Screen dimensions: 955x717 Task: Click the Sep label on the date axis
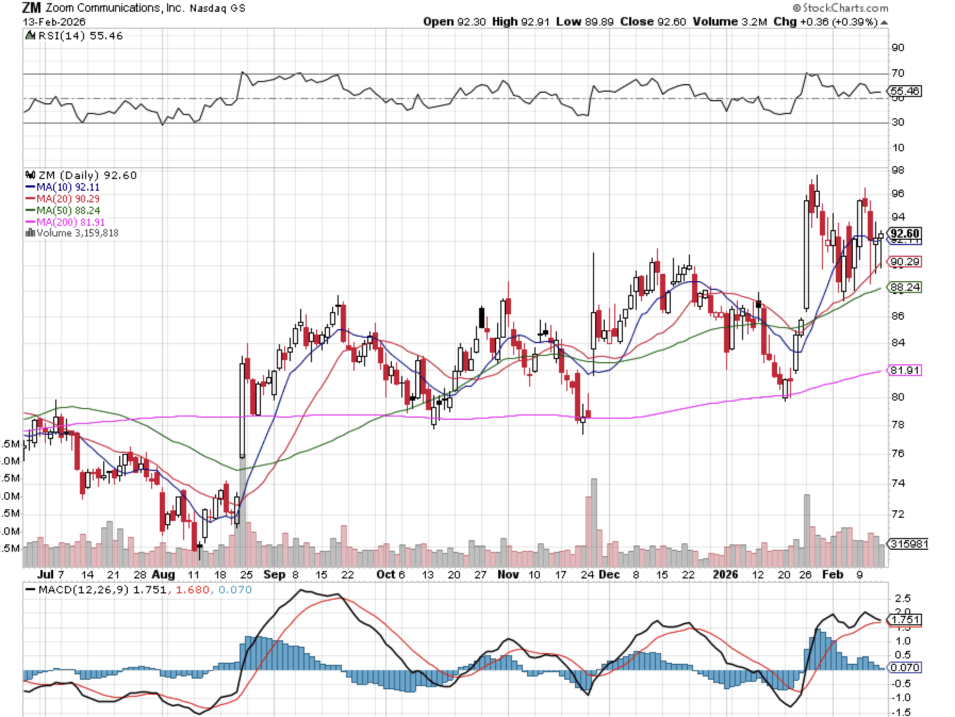(x=274, y=574)
